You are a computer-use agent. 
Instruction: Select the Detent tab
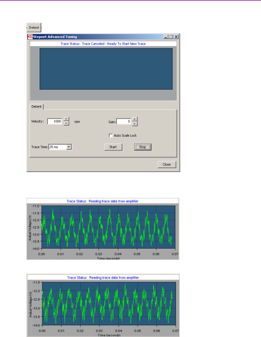36,106
